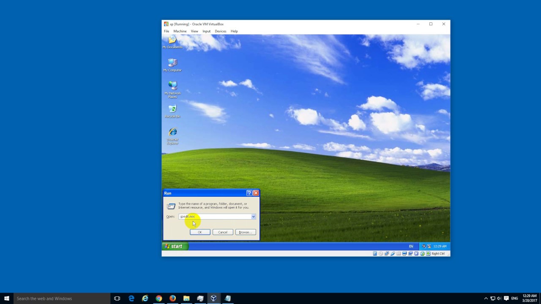Click the shared folders icon in VirtualBox status bar
The width and height of the screenshot is (541, 304).
point(399,253)
